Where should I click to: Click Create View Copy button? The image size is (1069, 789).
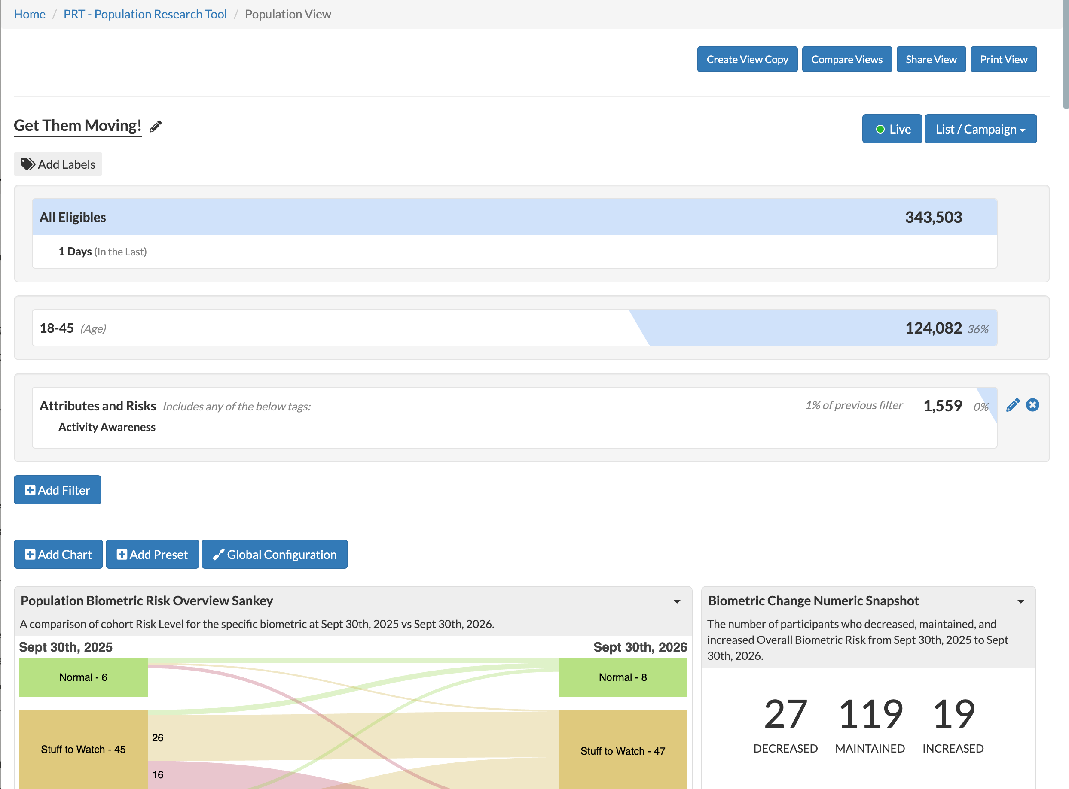coord(747,59)
